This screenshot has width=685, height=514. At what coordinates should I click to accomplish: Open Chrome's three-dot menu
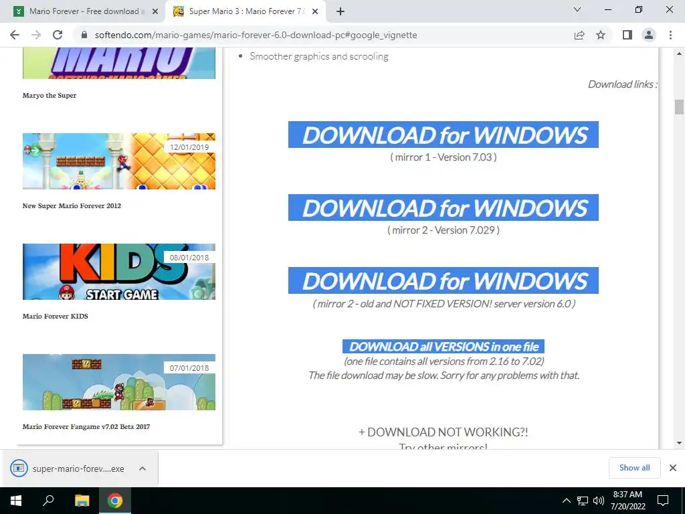pyautogui.click(x=670, y=35)
